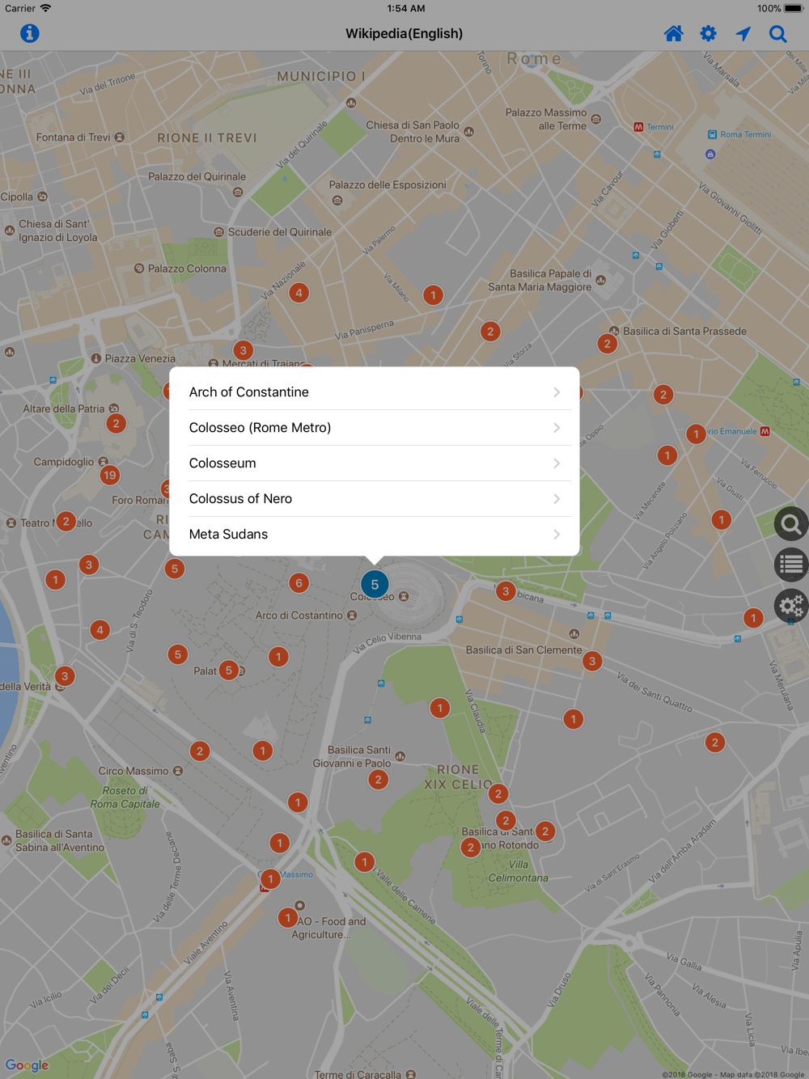This screenshot has width=809, height=1079.
Task: Tap the Campidoglio label
Action: [x=64, y=462]
